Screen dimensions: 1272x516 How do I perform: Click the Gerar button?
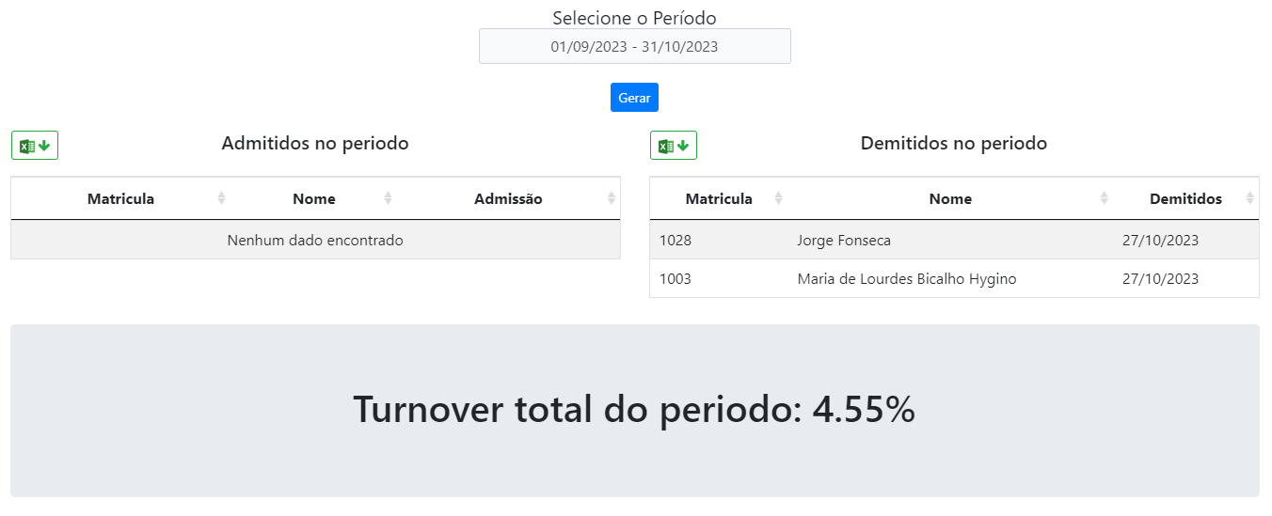634,98
